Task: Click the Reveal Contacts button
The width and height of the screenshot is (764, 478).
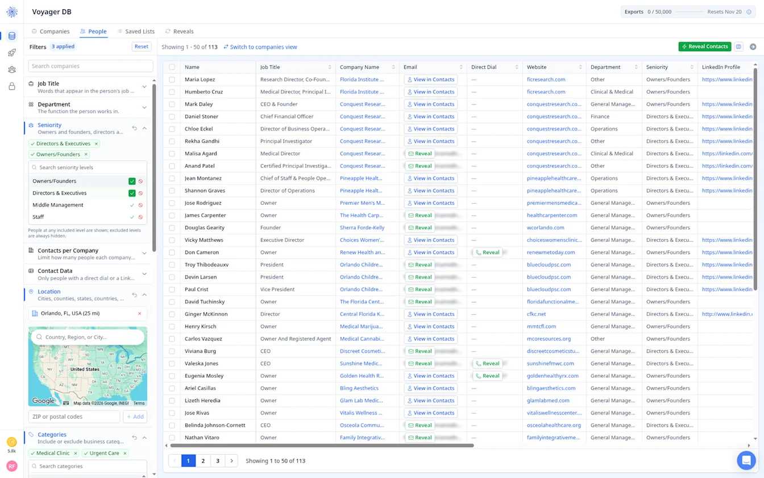Action: (x=705, y=47)
